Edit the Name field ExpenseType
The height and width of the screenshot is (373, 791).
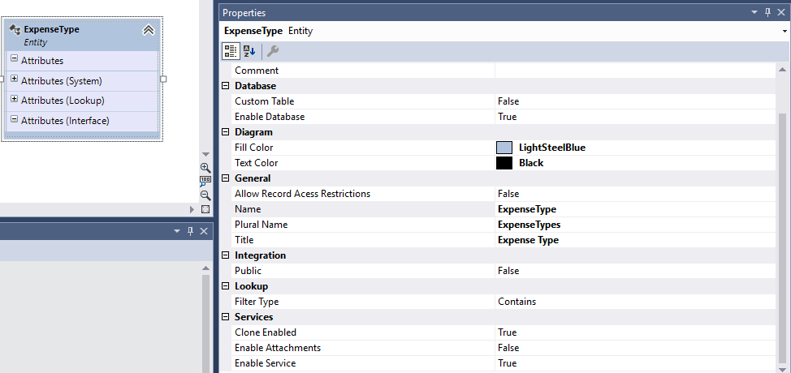pyautogui.click(x=635, y=209)
